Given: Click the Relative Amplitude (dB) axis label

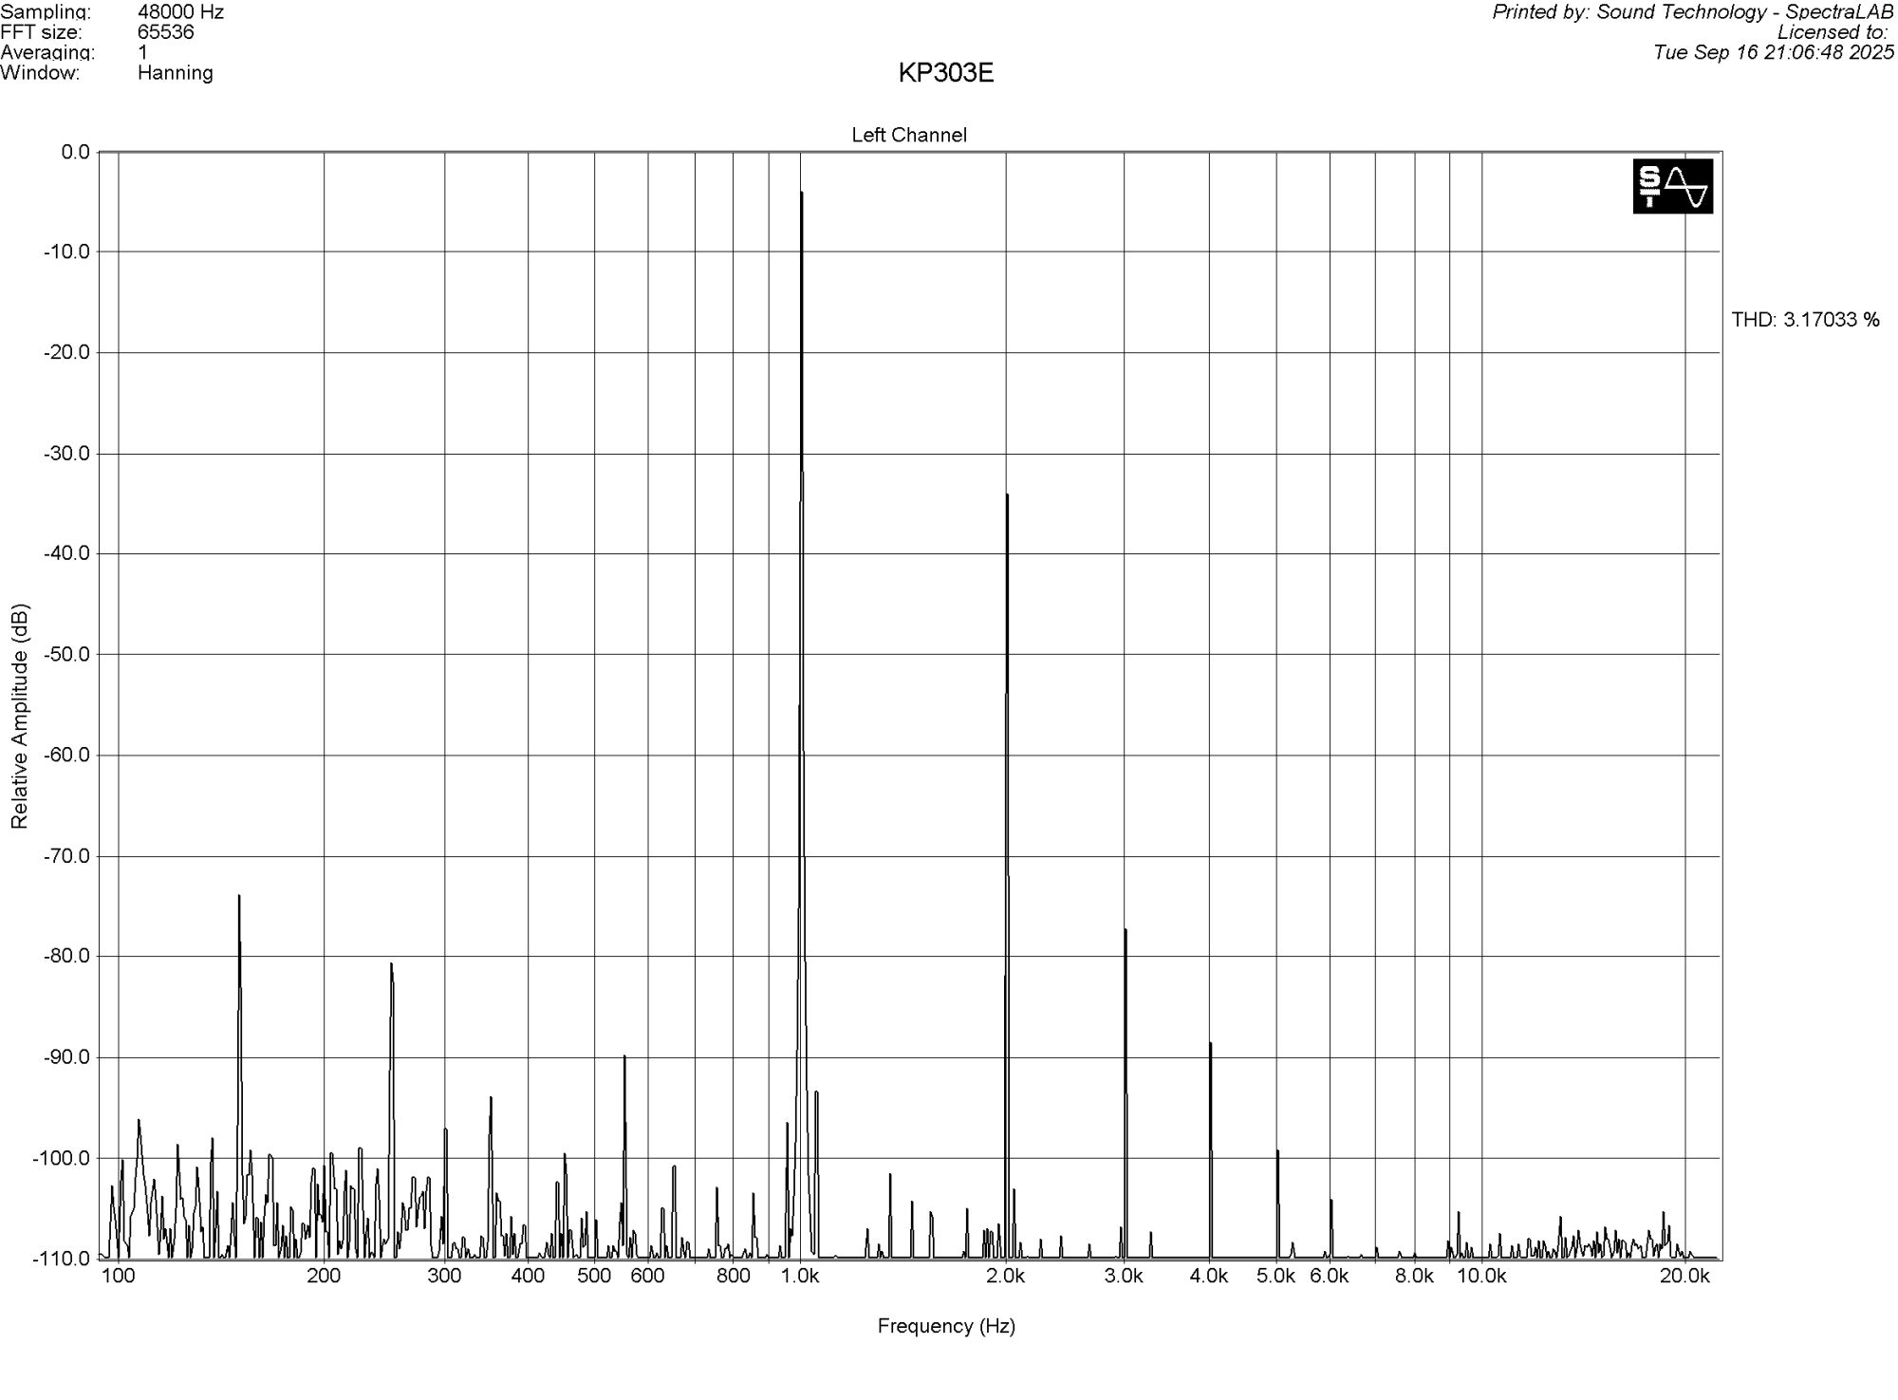Looking at the screenshot, I should [x=20, y=716].
